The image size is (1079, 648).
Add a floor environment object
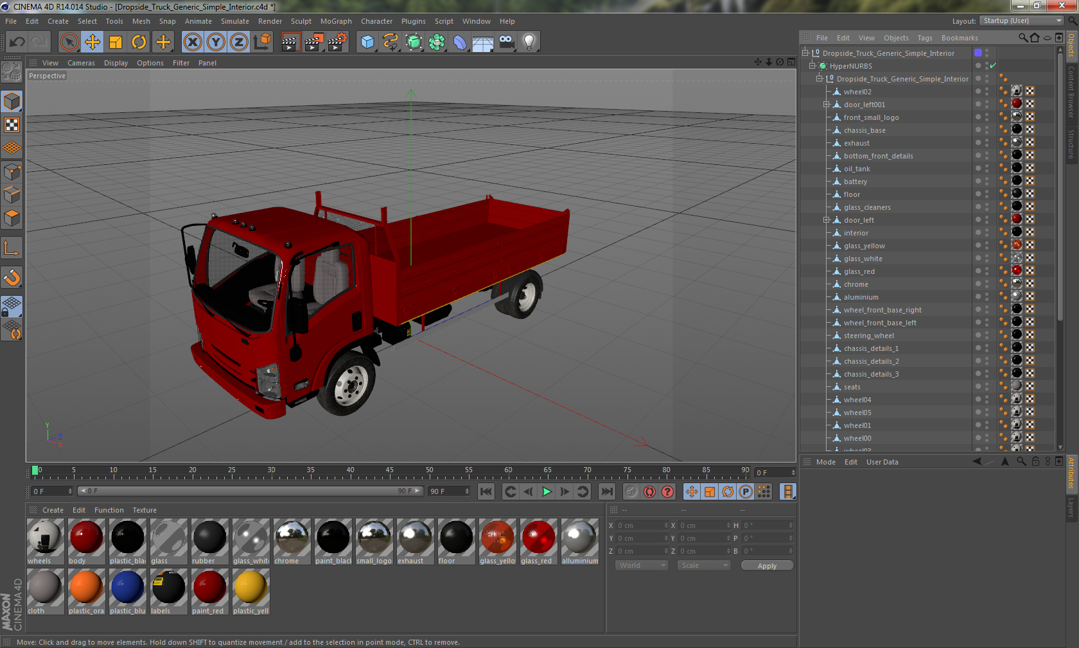point(482,42)
